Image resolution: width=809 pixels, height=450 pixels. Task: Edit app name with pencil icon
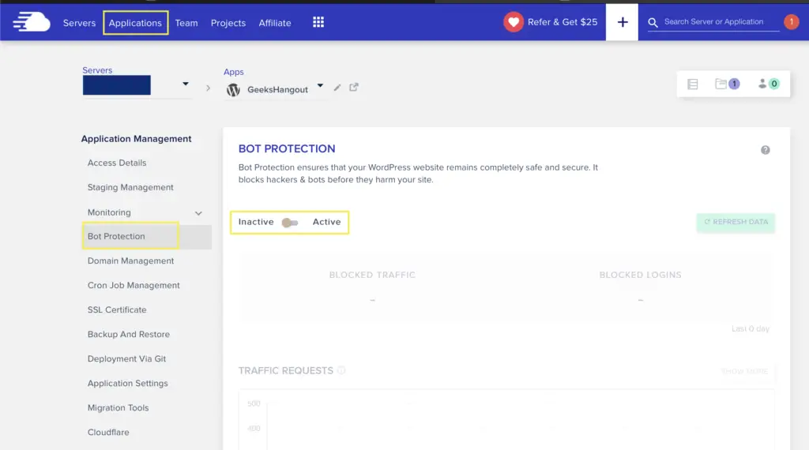coord(337,88)
